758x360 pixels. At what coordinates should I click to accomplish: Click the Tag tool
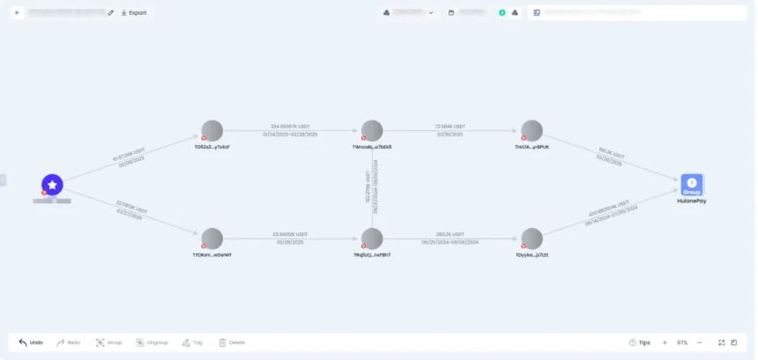pos(191,342)
